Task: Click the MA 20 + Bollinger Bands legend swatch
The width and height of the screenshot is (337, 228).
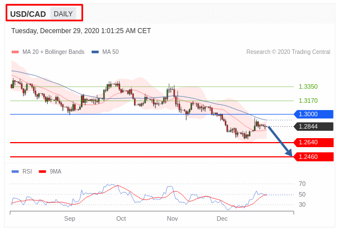Action: tap(15, 52)
